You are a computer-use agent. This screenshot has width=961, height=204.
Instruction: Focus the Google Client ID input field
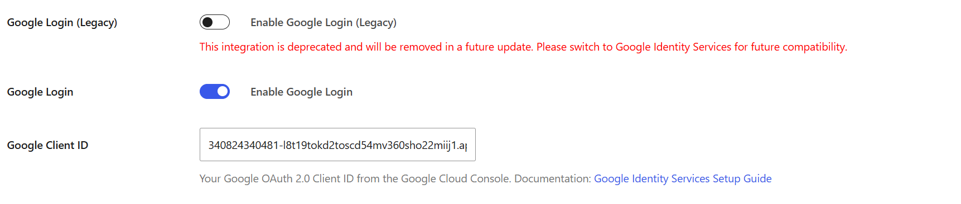pos(337,145)
